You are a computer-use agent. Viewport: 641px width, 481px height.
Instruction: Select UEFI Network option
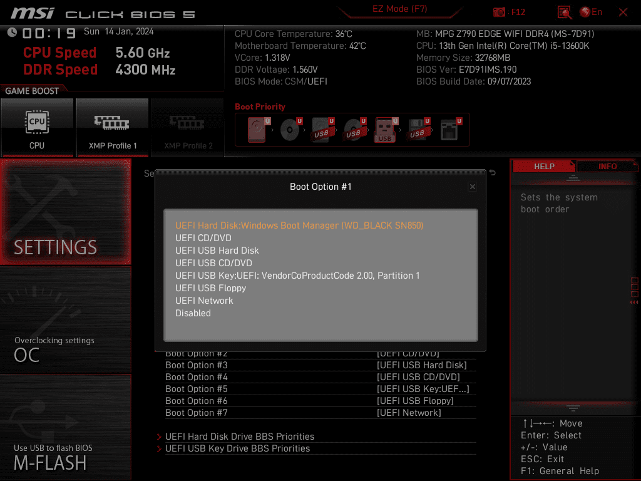point(204,301)
